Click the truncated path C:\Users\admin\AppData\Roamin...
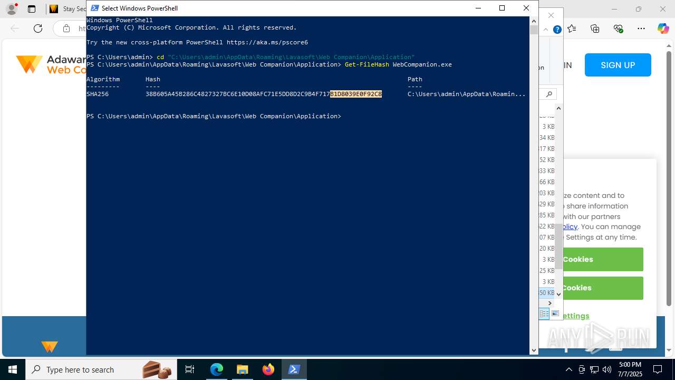The height and width of the screenshot is (380, 675). click(x=466, y=94)
